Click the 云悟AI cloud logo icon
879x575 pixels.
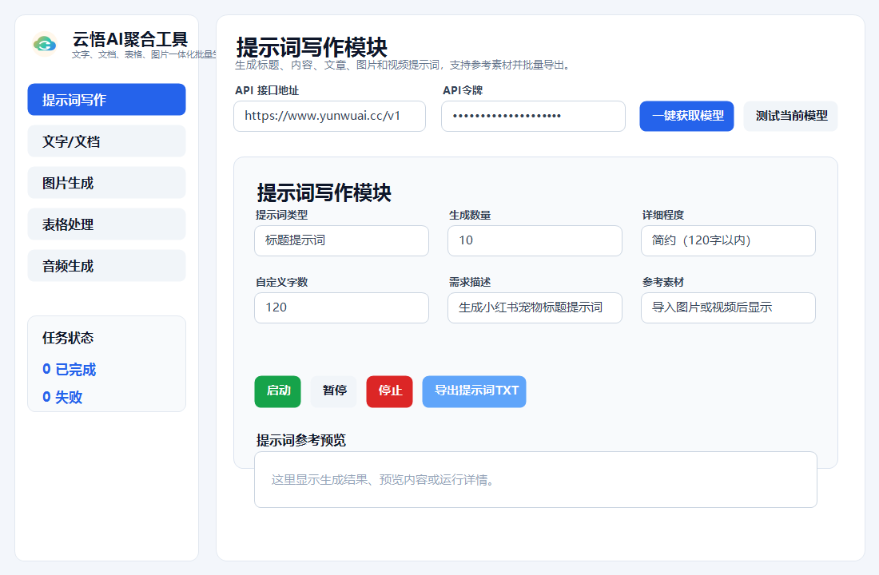pos(44,44)
